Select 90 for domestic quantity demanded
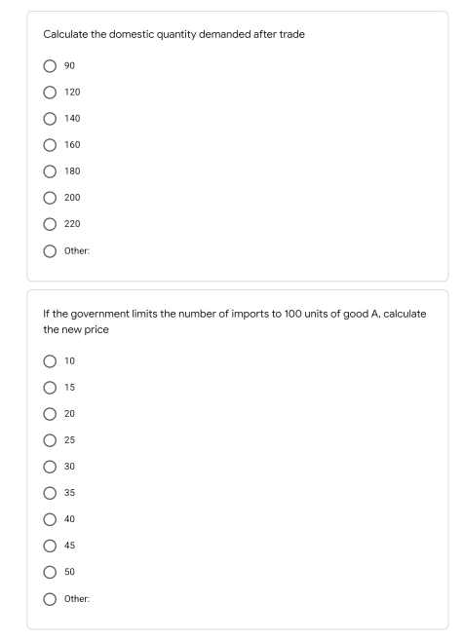Image resolution: width=463 pixels, height=641 pixels. click(x=50, y=66)
